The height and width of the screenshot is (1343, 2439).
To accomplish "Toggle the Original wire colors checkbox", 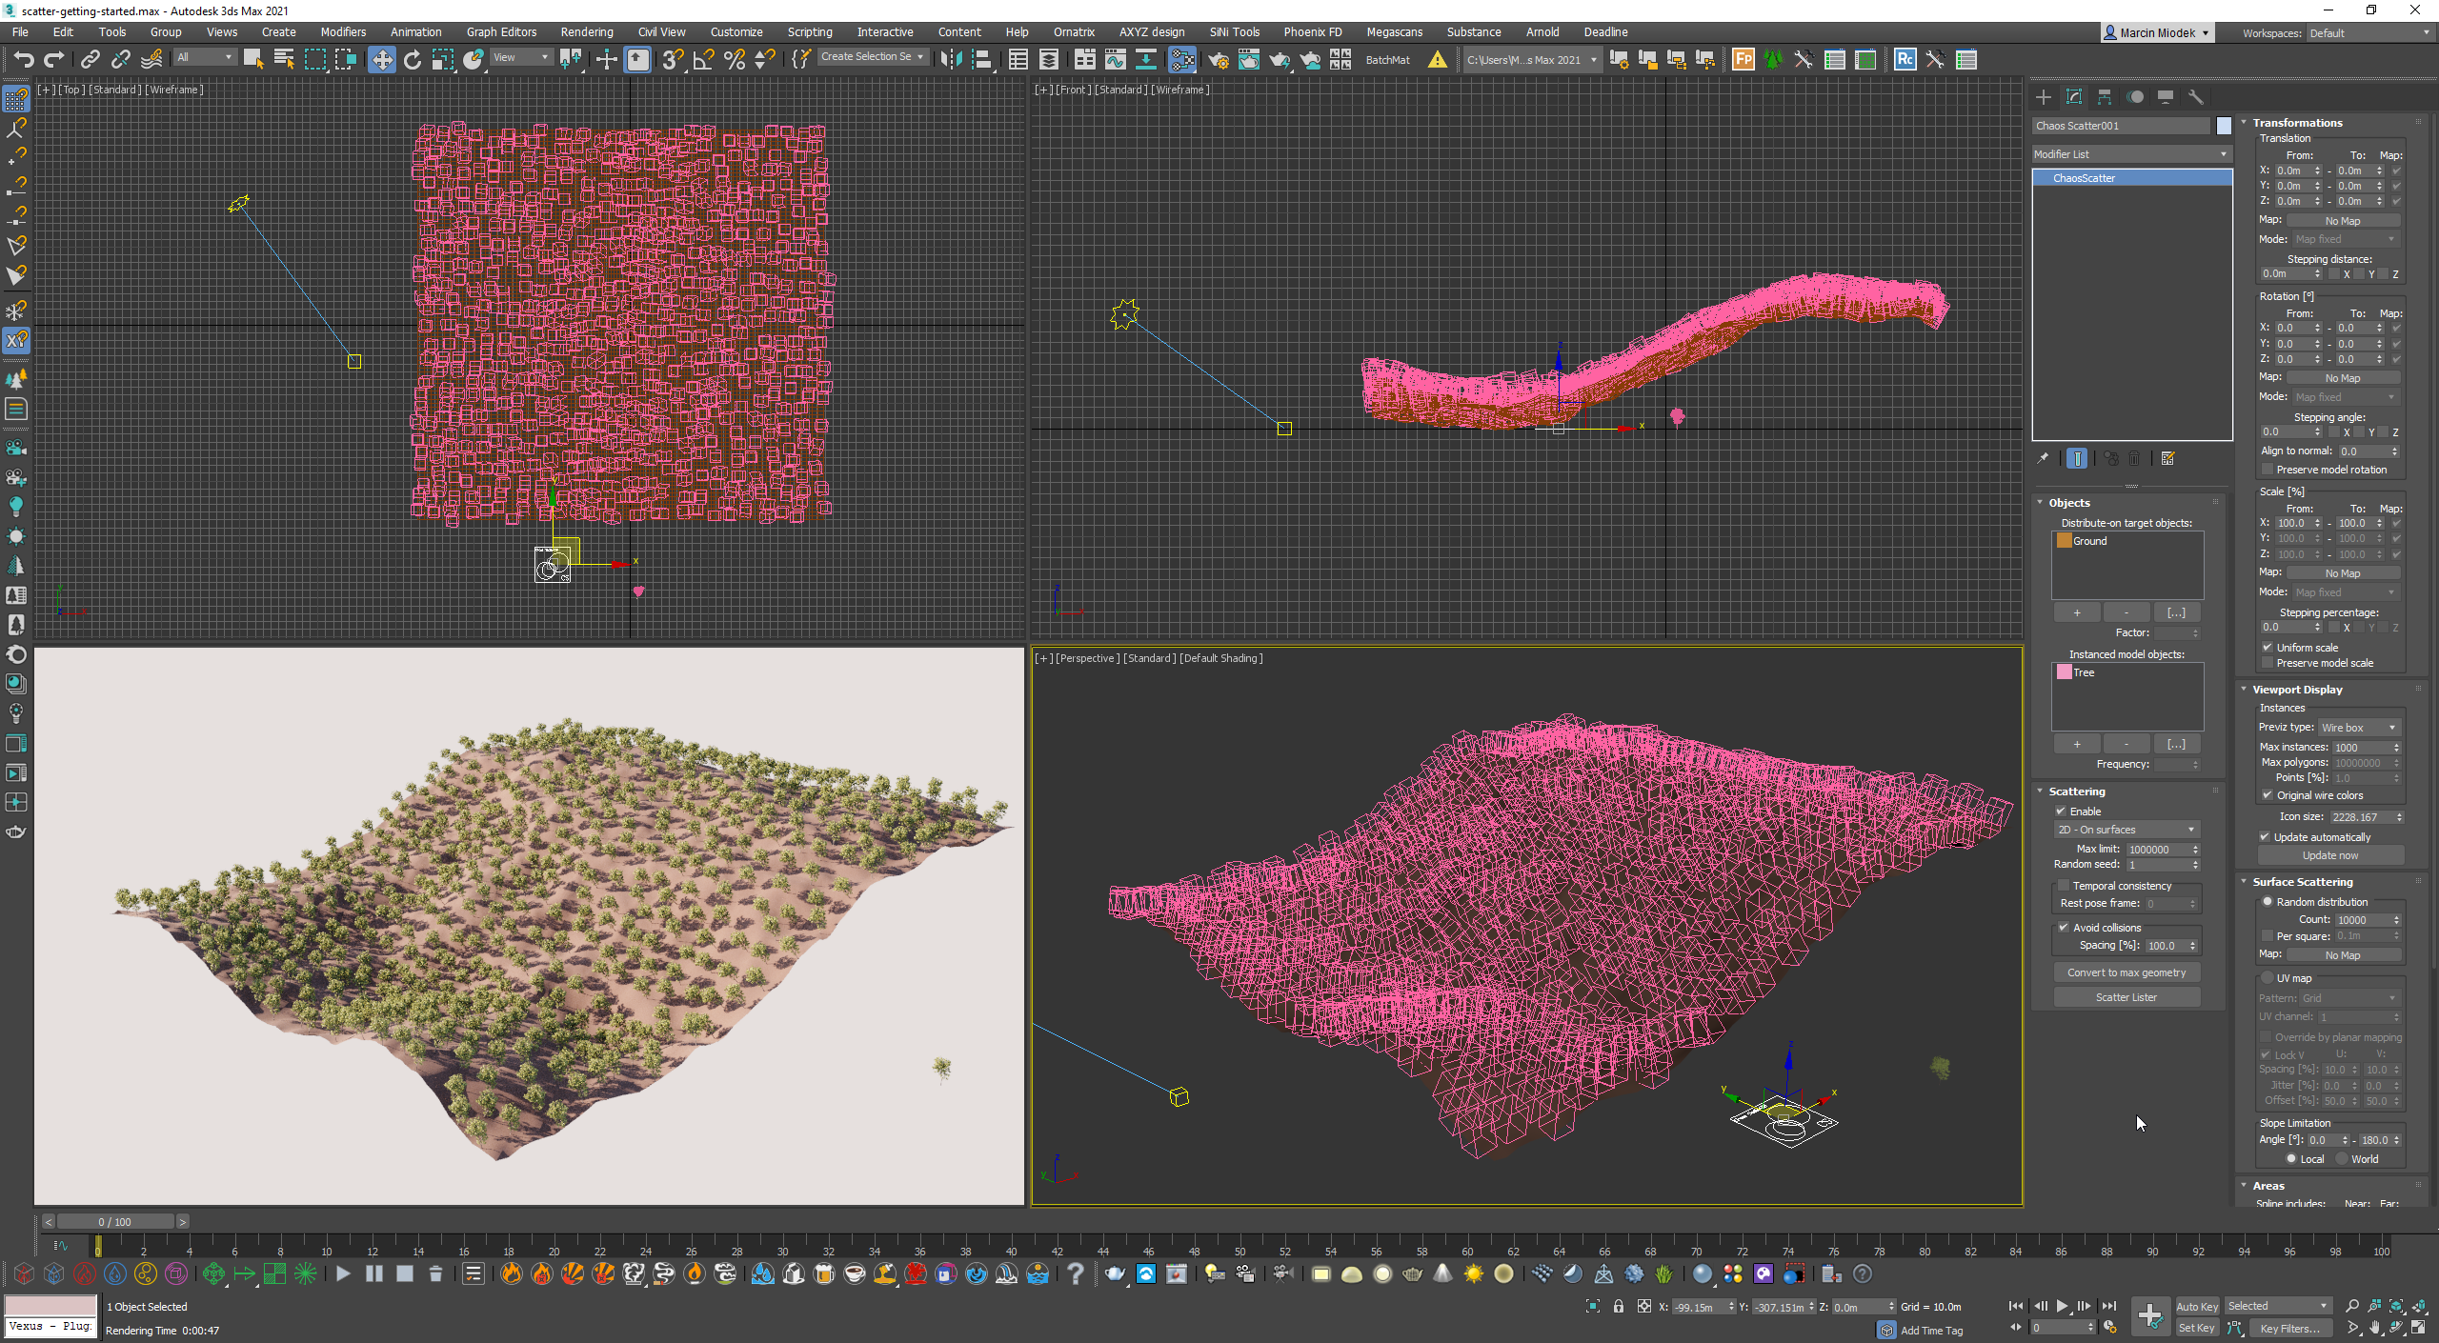I will (2268, 795).
